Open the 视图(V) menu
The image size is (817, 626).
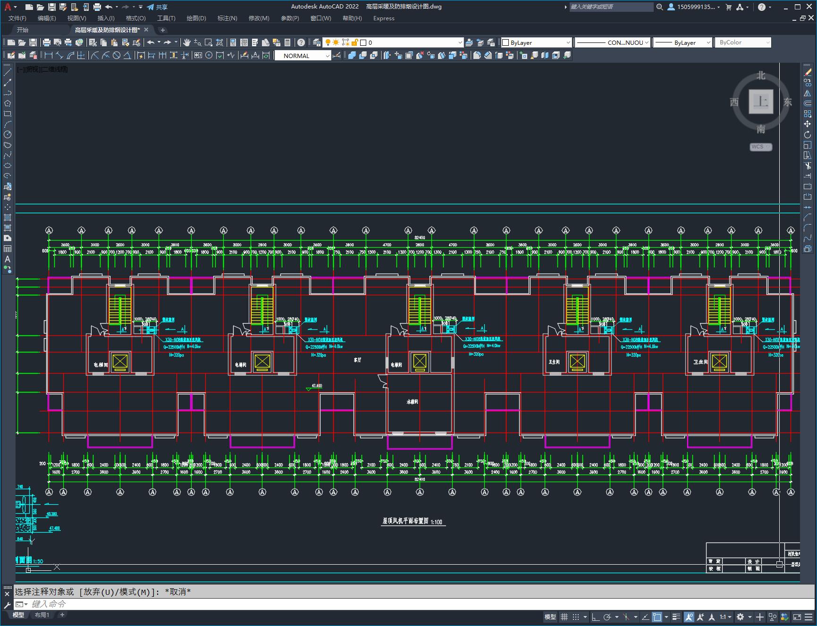pyautogui.click(x=76, y=18)
